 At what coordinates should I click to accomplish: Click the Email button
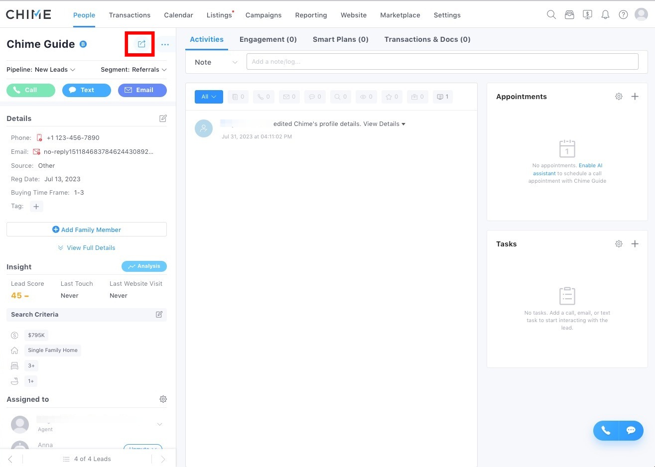[142, 90]
